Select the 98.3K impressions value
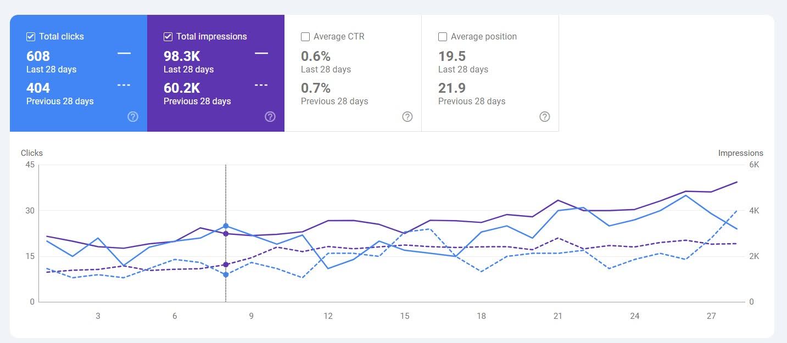 [182, 56]
